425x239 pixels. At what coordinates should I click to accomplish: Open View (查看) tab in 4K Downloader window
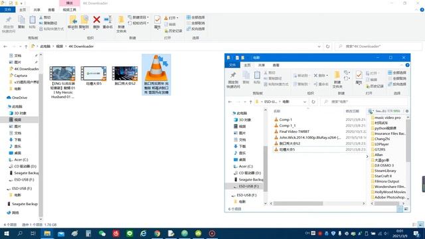coord(51,10)
